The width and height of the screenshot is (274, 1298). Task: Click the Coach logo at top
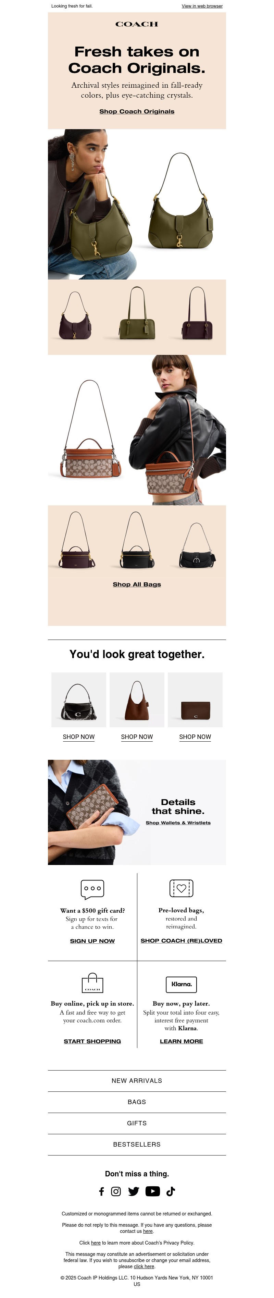[137, 24]
